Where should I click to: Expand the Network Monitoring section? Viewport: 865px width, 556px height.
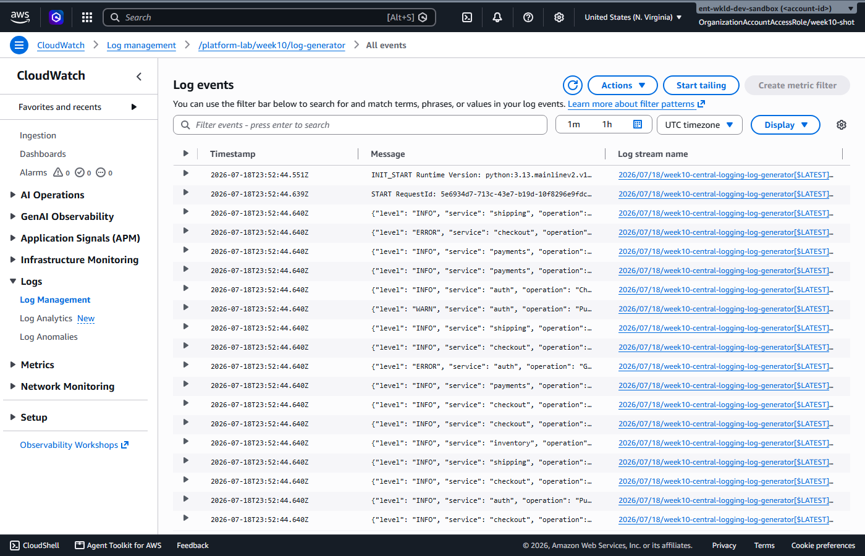[x=13, y=386]
